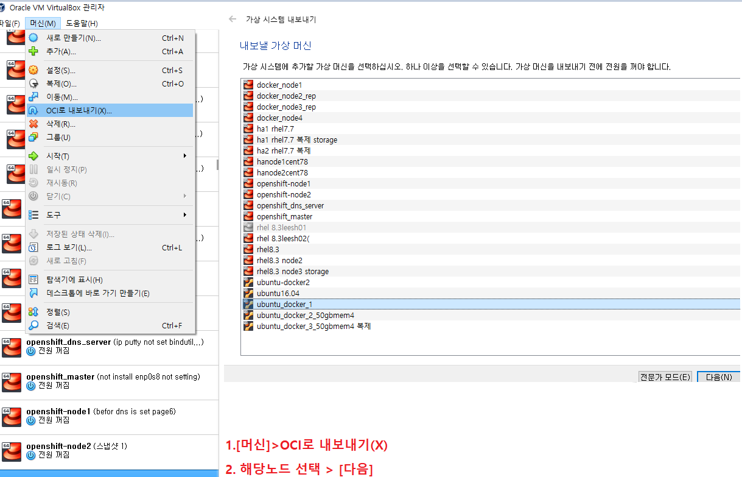The height and width of the screenshot is (477, 742).
Task: Select ubuntu-docker2 in the export list
Action: tap(491, 282)
